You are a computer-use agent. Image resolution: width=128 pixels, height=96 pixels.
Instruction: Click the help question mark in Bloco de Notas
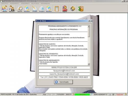pyautogui.click(x=89, y=21)
